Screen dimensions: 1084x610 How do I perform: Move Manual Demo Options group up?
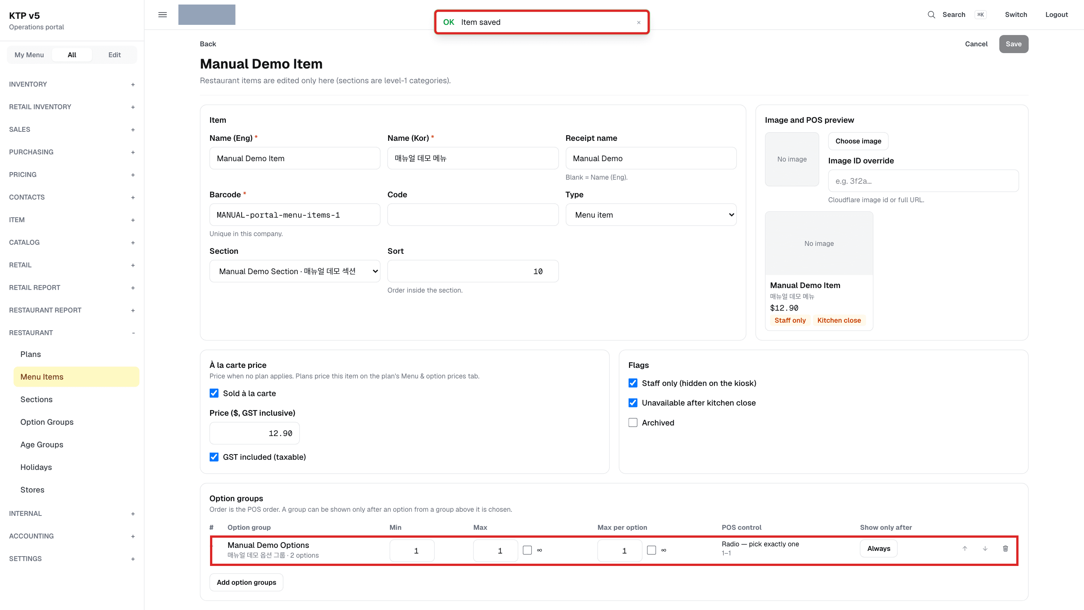click(964, 549)
